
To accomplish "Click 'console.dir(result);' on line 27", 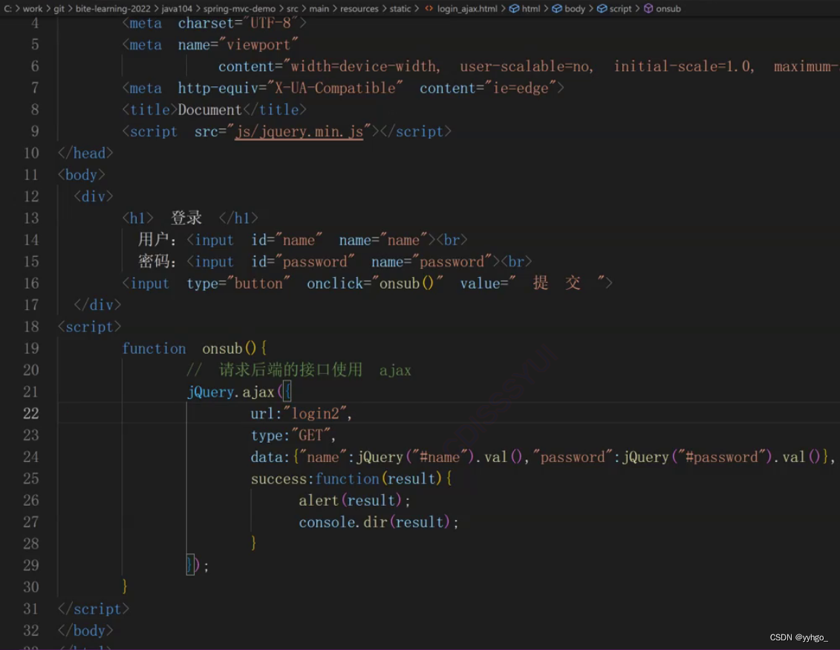I will [x=379, y=522].
